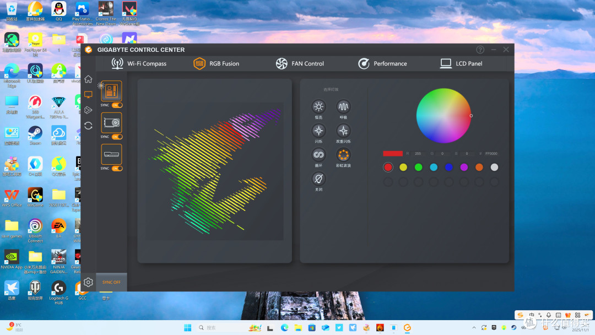Open Gigabyte Control Center settings gear
The width and height of the screenshot is (595, 335).
pyautogui.click(x=88, y=282)
